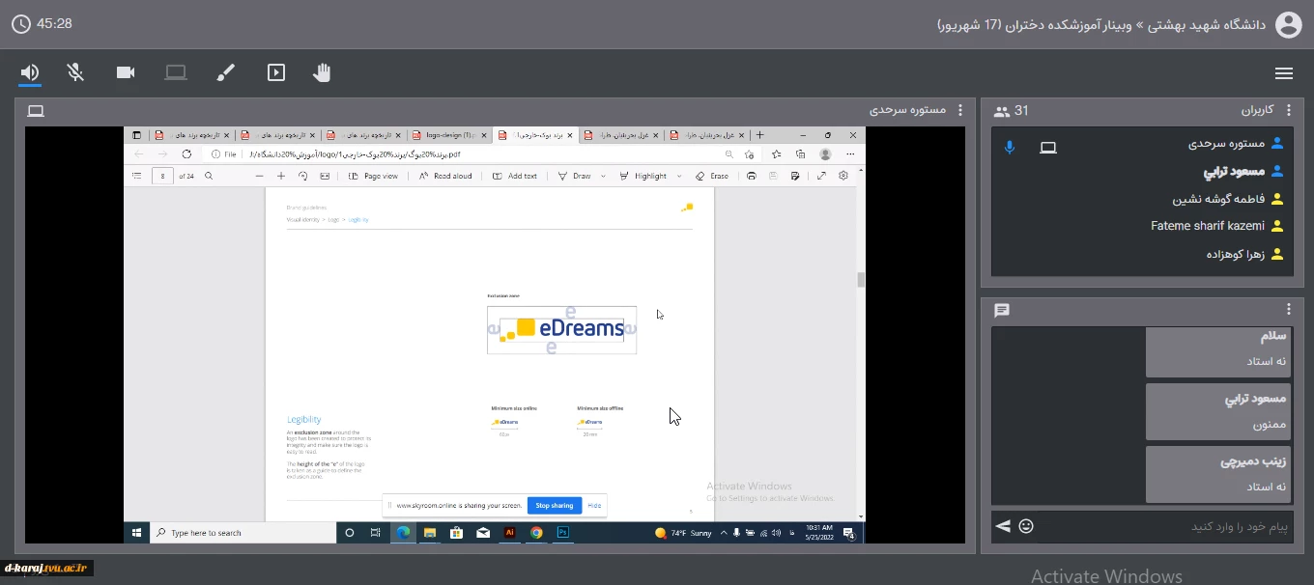1314x585 pixels.
Task: Click Add text in PDF toolbar
Action: pyautogui.click(x=515, y=176)
